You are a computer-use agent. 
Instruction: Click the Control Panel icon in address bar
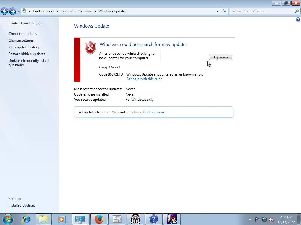(x=24, y=11)
